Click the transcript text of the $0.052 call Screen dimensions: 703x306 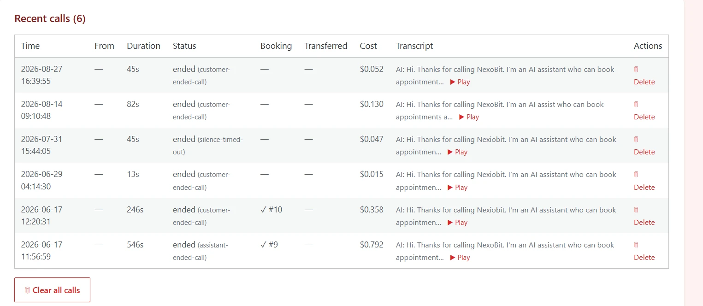coord(505,75)
